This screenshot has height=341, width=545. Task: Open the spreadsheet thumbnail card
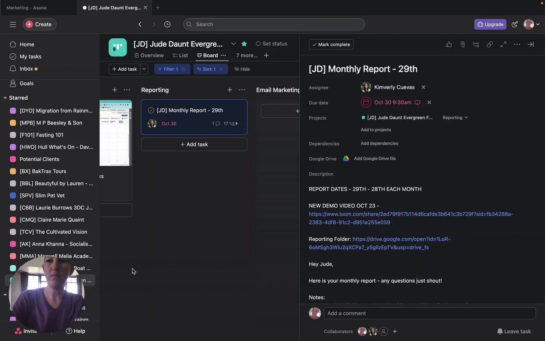point(116,133)
